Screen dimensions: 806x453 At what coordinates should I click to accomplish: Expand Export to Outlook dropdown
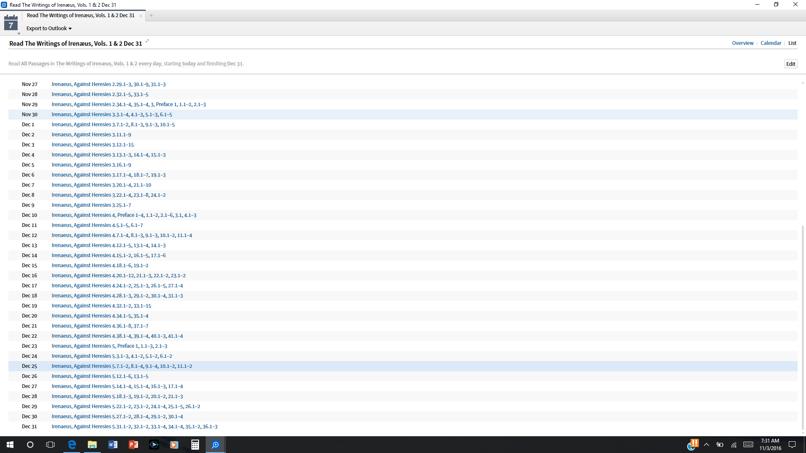(x=49, y=29)
